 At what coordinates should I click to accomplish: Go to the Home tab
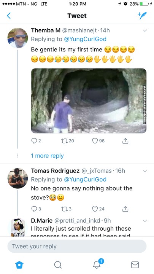(19, 265)
